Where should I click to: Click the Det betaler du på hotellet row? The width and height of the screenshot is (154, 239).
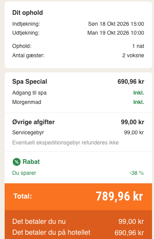(x=78, y=233)
